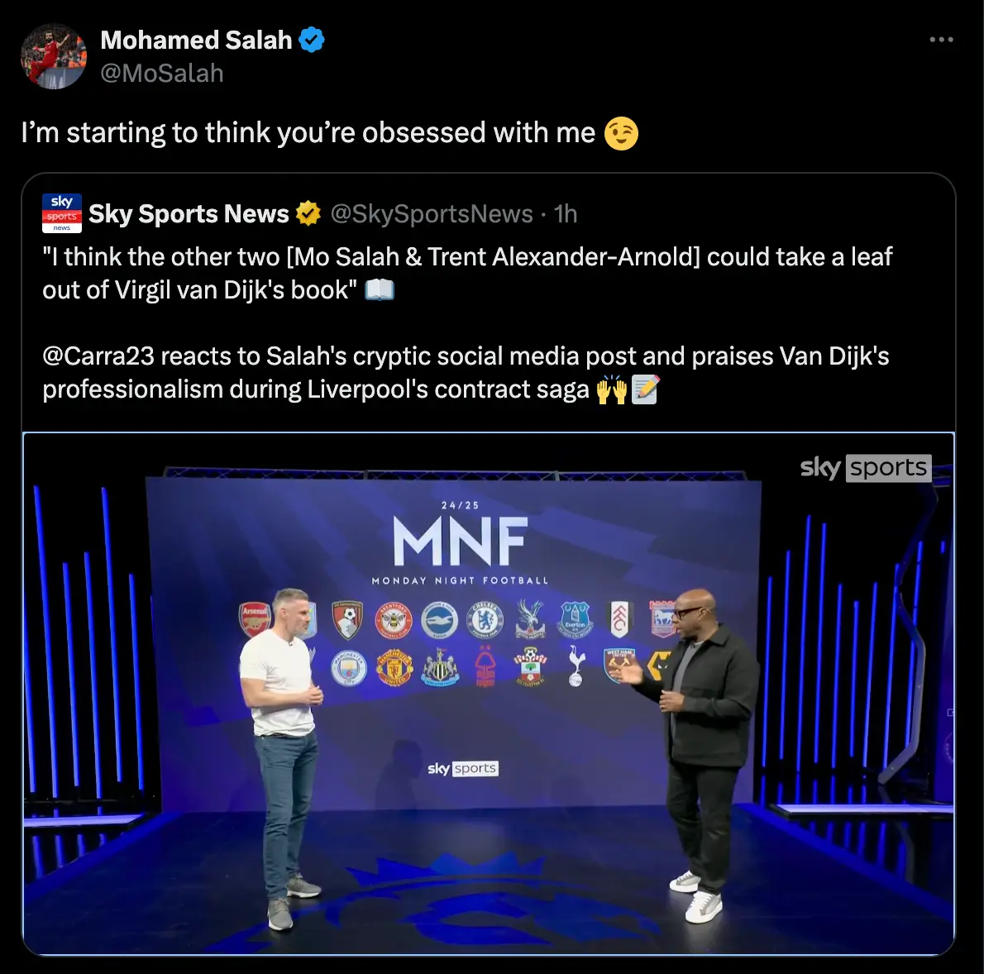This screenshot has height=974, width=984.
Task: Open the 1h timestamp link
Action: pos(564,213)
